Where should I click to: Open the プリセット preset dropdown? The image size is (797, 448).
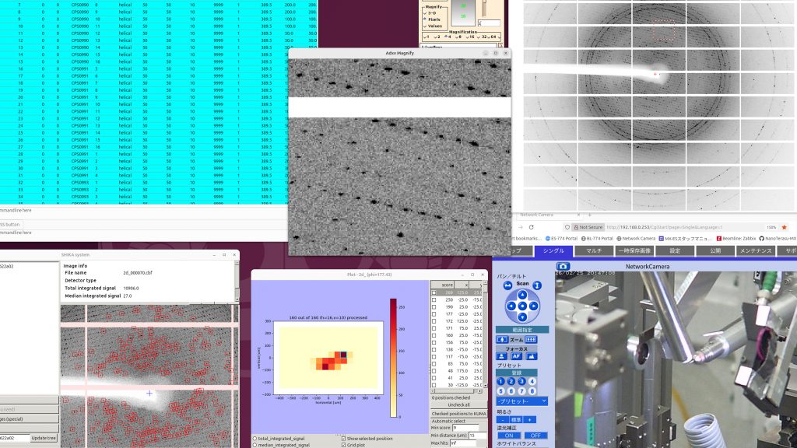point(521,401)
